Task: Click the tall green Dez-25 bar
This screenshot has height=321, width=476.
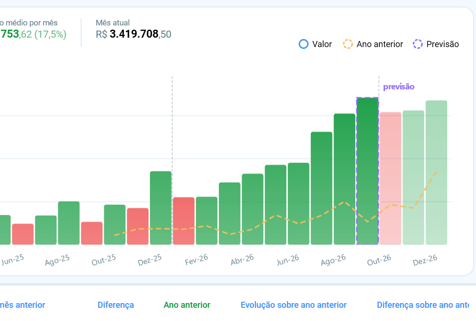Action: (160, 208)
